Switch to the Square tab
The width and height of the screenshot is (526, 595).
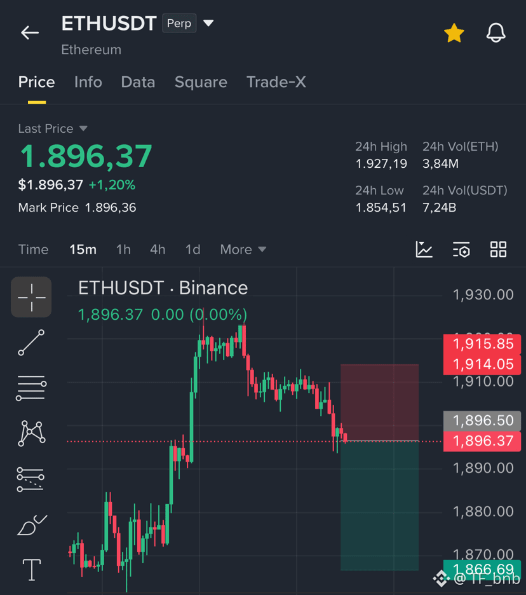pyautogui.click(x=201, y=83)
